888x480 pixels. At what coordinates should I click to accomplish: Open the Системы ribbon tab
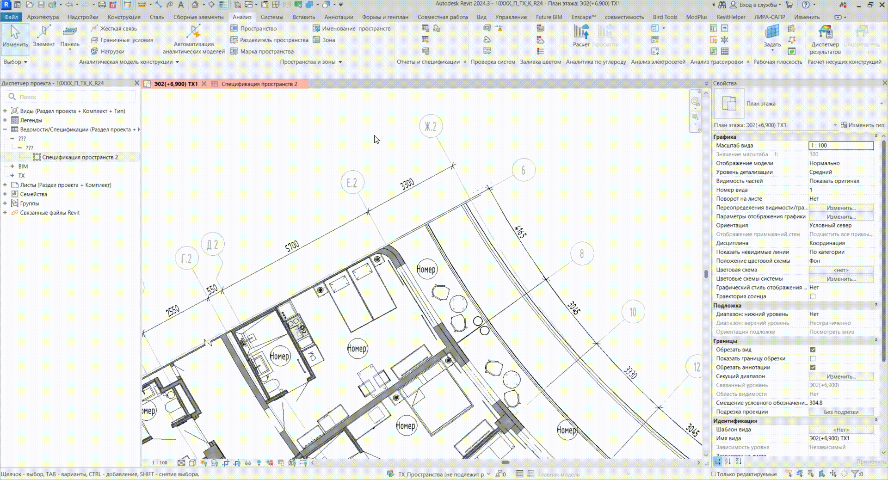(x=271, y=17)
